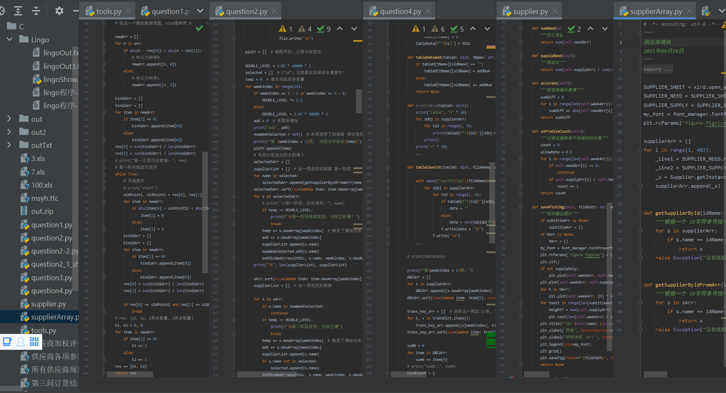Expand the out folder

tap(9, 119)
